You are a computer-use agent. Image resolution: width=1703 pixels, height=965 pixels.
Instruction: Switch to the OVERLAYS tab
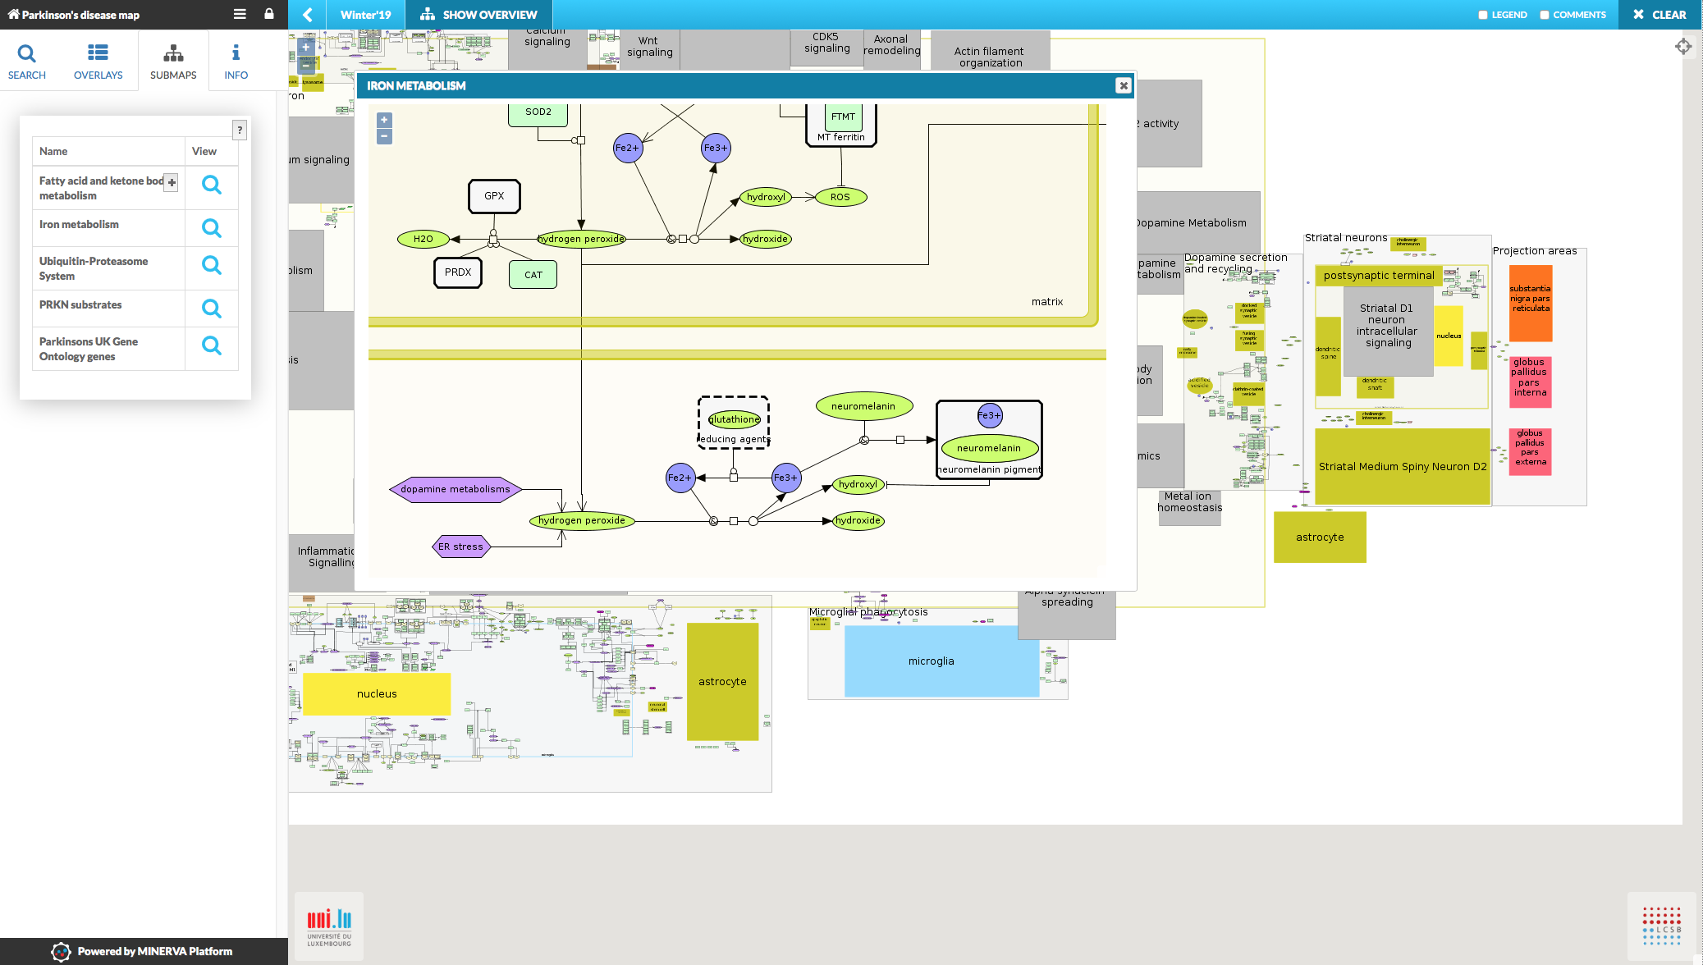tap(98, 62)
